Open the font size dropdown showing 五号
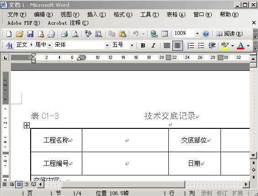 coord(132,45)
